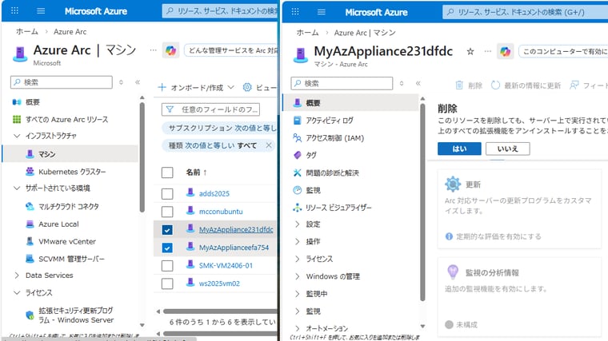This screenshot has width=608, height=341.
Task: Click the left sidebar vertical scrollbar
Action: tap(142, 157)
